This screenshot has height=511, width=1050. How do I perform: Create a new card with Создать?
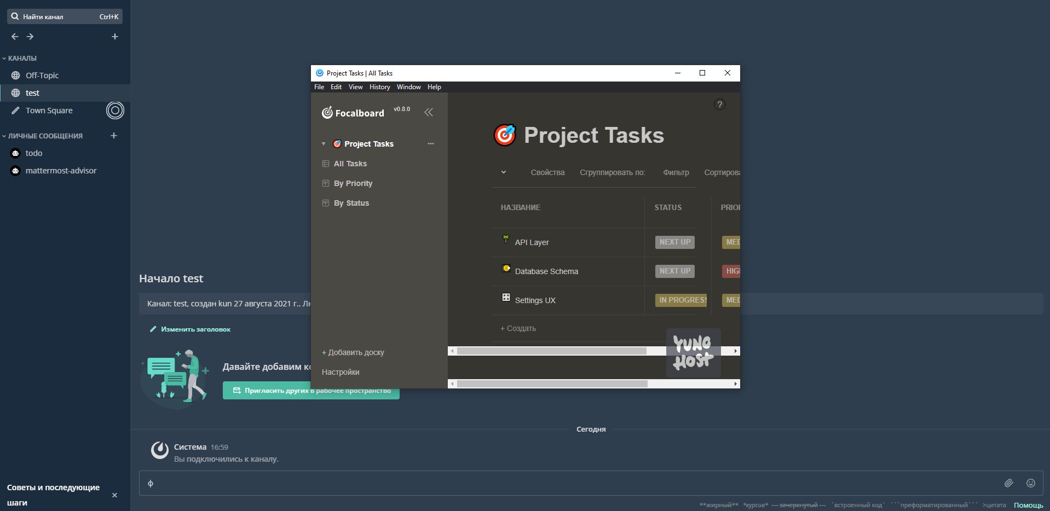517,328
